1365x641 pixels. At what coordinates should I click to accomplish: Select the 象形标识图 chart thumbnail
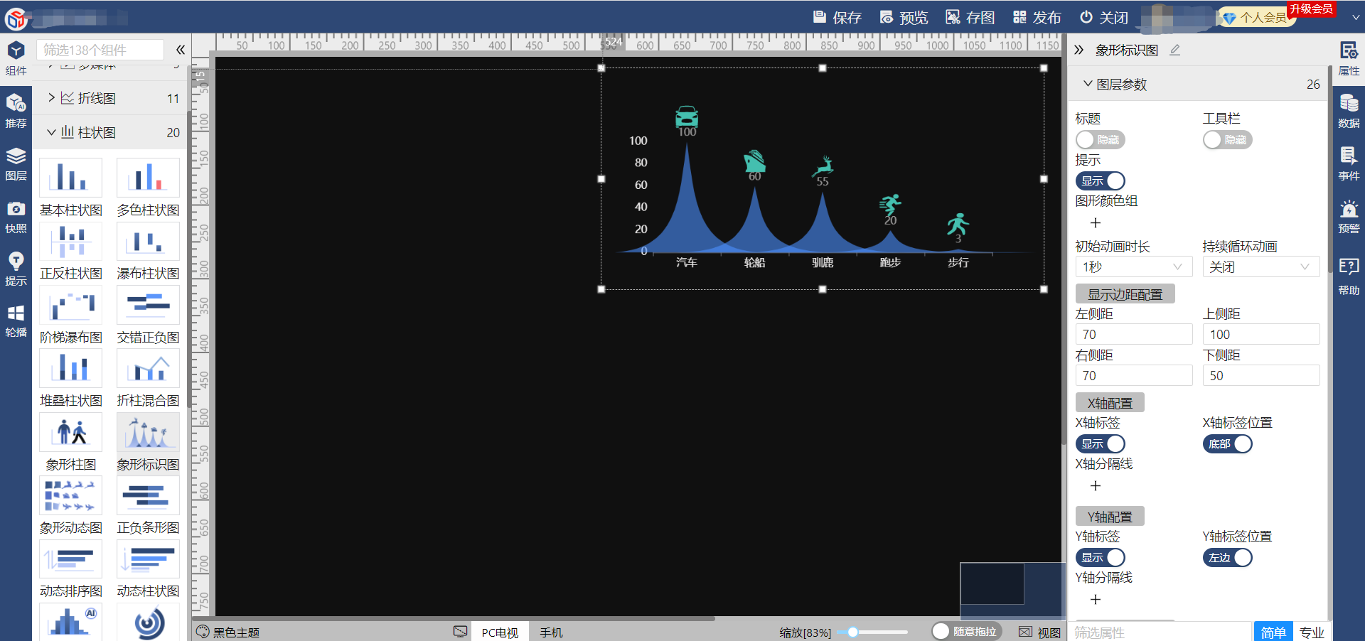pyautogui.click(x=148, y=431)
